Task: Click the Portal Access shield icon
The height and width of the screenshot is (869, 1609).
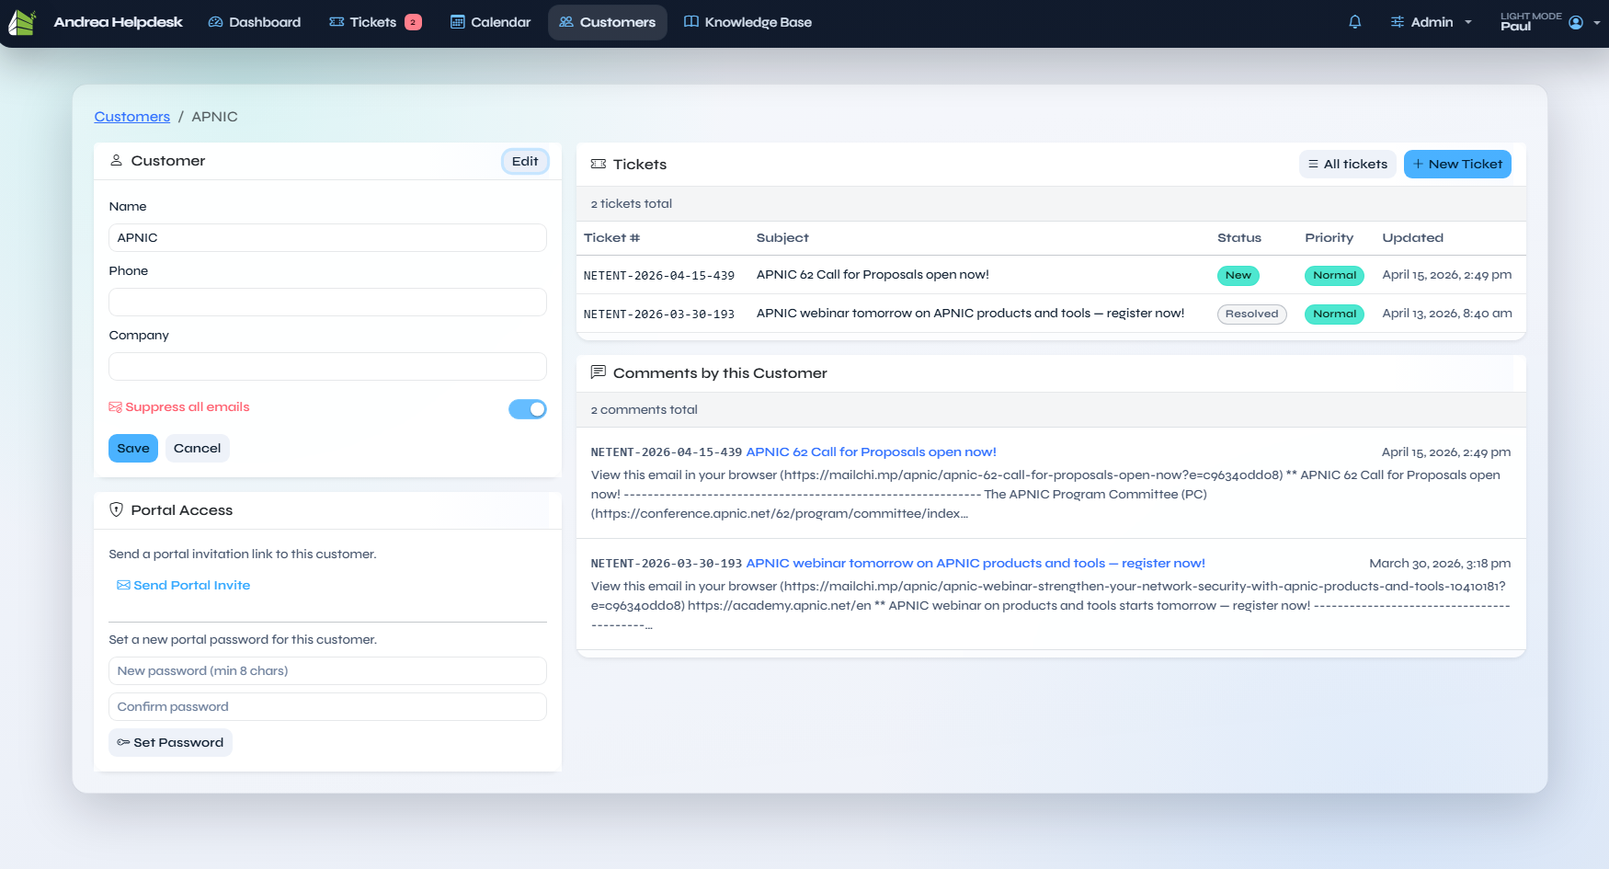Action: [x=116, y=509]
